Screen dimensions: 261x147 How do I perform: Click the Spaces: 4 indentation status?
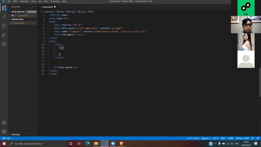[206, 138]
